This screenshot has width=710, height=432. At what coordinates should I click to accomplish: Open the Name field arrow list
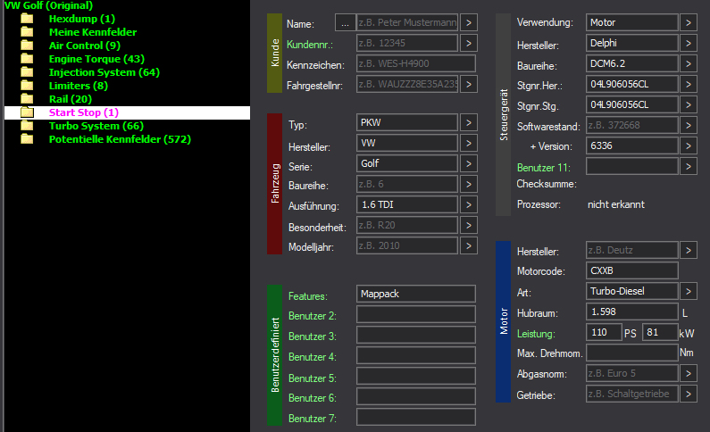(469, 22)
